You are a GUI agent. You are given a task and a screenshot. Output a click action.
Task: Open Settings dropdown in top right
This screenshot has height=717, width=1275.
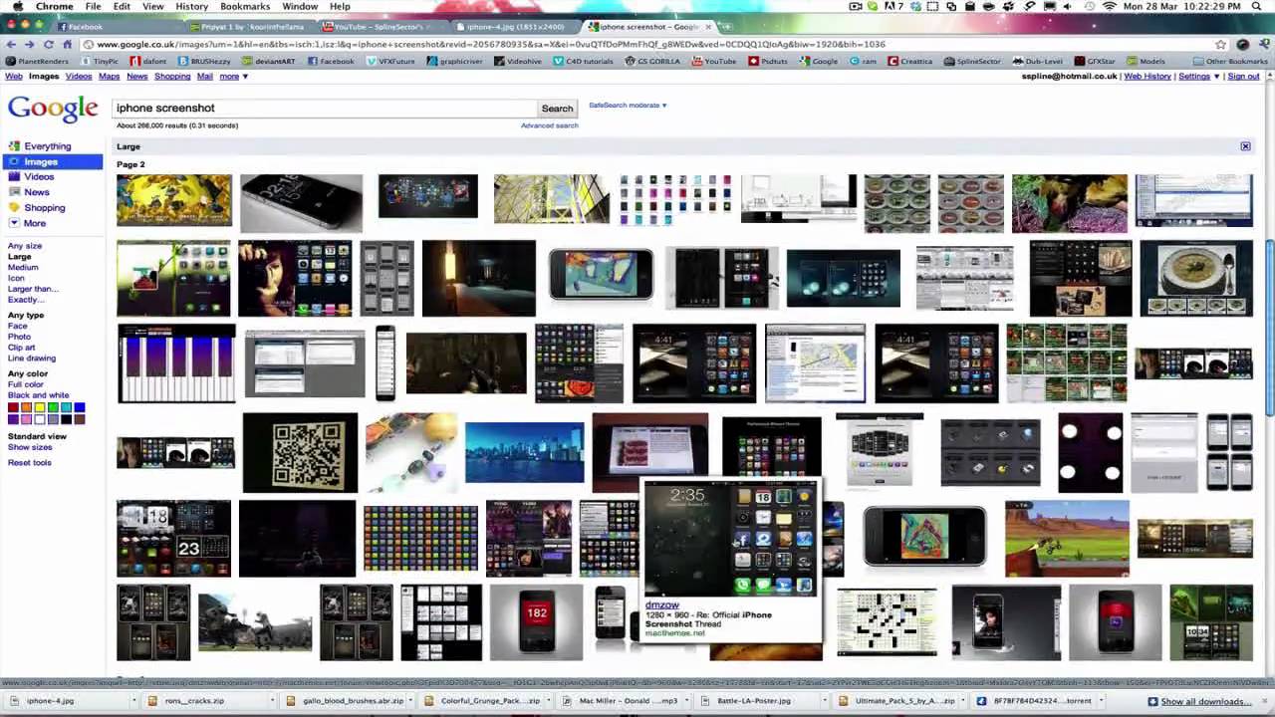[x=1198, y=76]
